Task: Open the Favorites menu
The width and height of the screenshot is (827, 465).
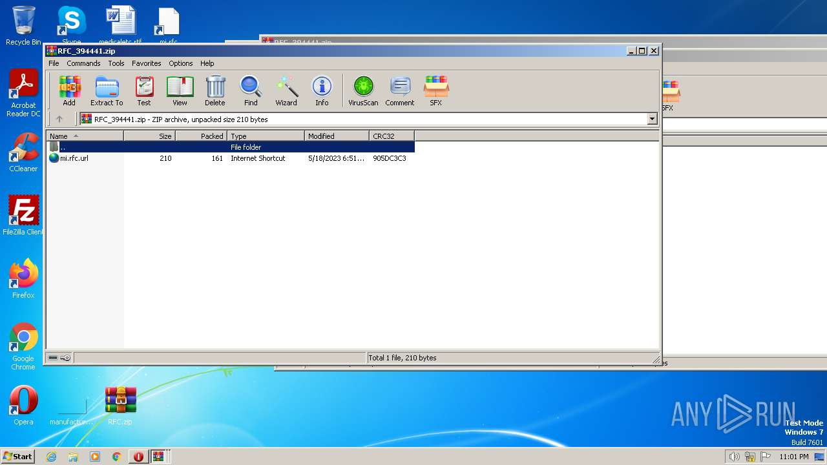Action: tap(147, 63)
